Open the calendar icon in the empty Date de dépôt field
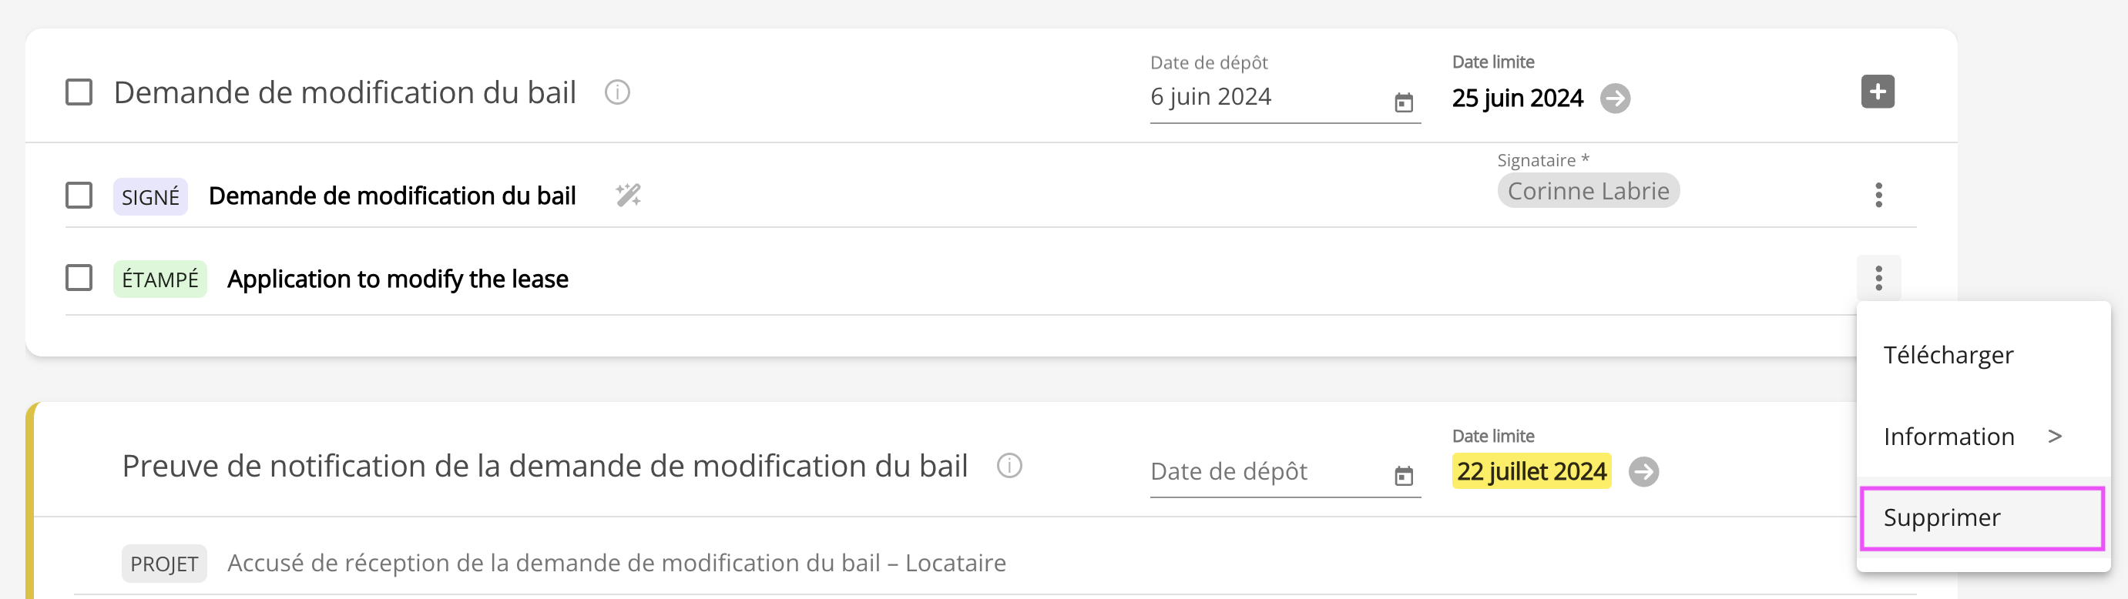Image resolution: width=2128 pixels, height=599 pixels. click(x=1404, y=476)
